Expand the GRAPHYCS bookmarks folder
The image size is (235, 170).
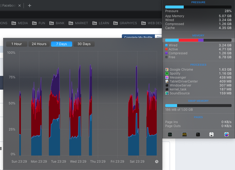125,23
